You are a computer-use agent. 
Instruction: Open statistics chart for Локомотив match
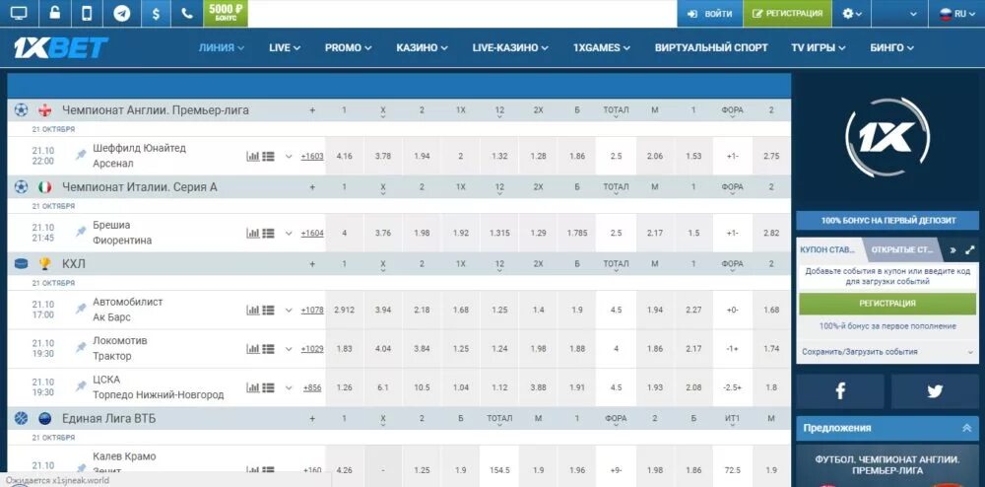pos(252,349)
